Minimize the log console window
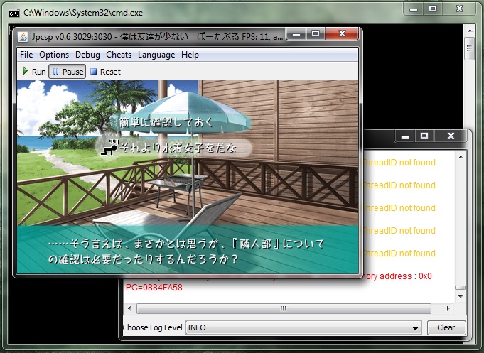 pyautogui.click(x=405, y=136)
